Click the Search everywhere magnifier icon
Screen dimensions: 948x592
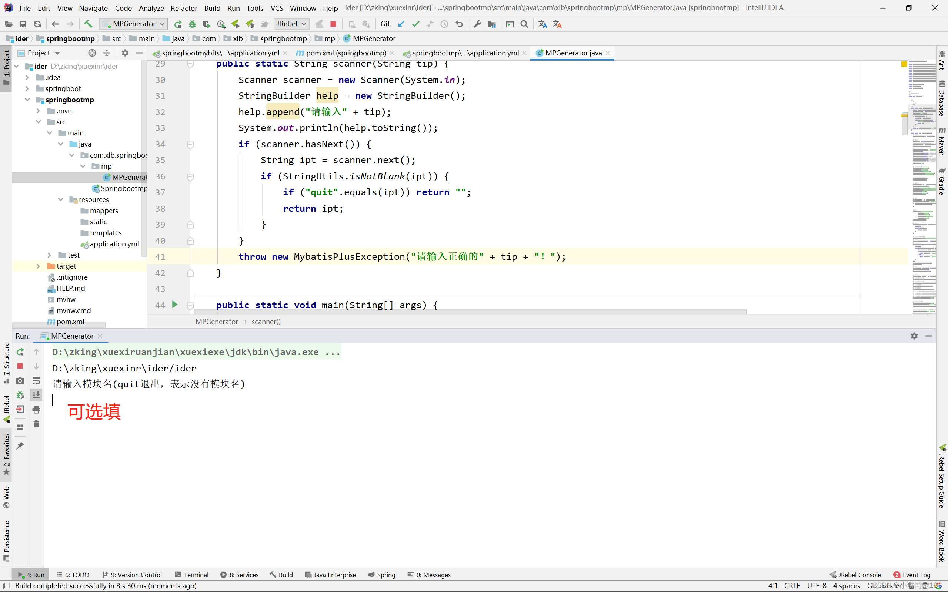tap(524, 24)
